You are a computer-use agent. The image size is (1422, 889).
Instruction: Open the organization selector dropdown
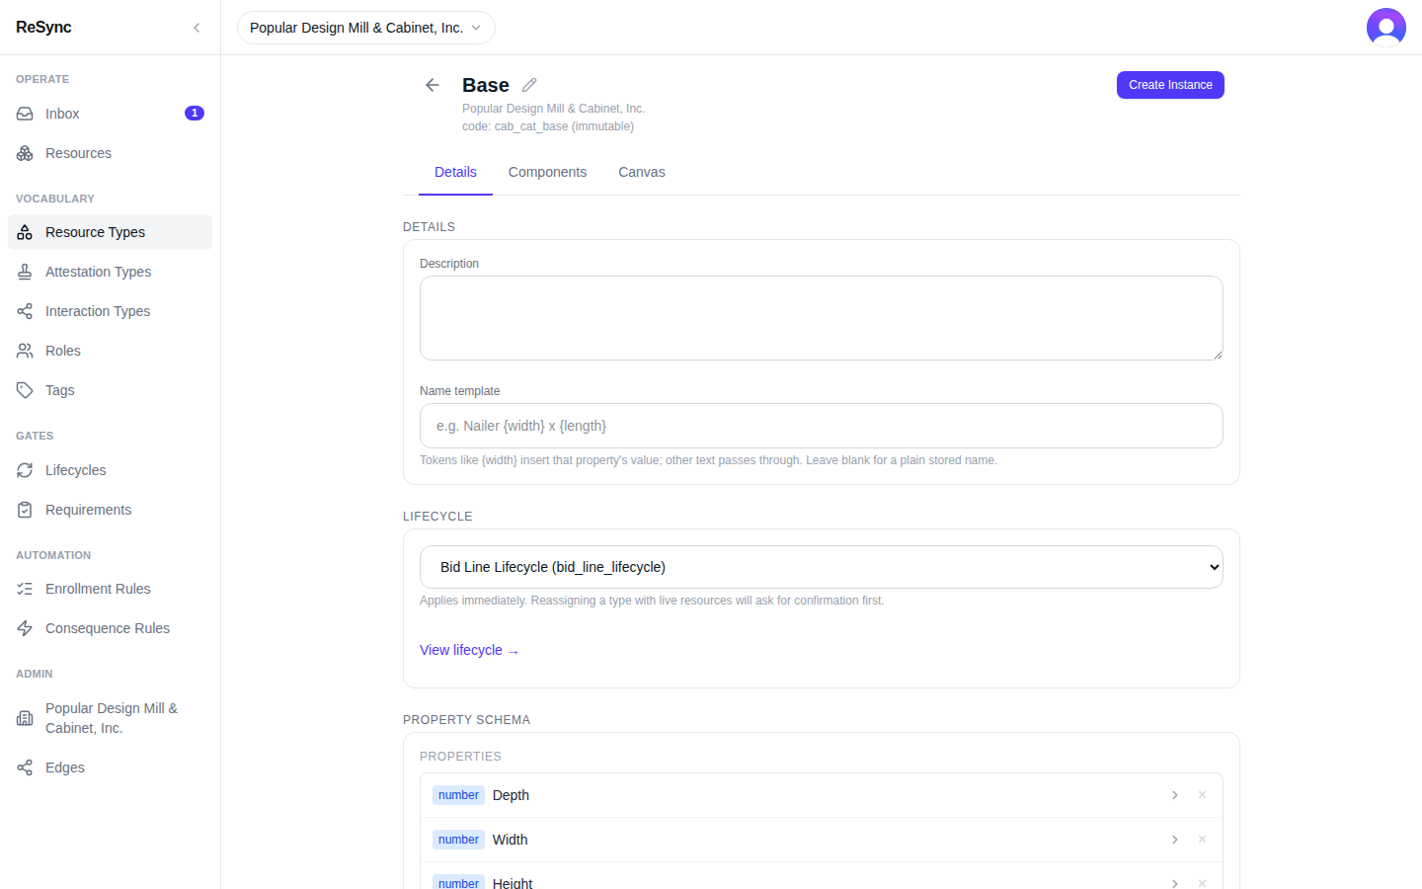[x=365, y=28]
